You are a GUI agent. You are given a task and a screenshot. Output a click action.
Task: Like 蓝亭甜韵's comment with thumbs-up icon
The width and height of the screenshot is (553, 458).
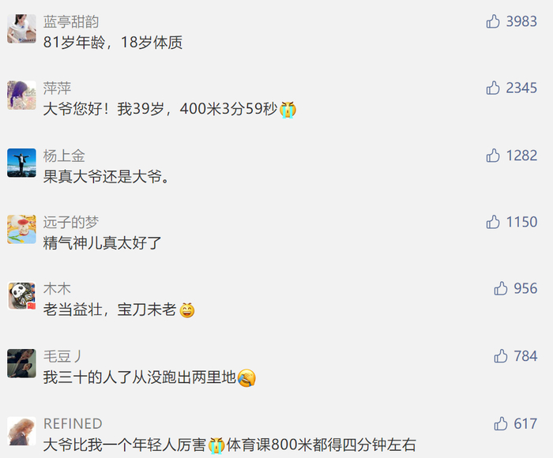coord(493,21)
